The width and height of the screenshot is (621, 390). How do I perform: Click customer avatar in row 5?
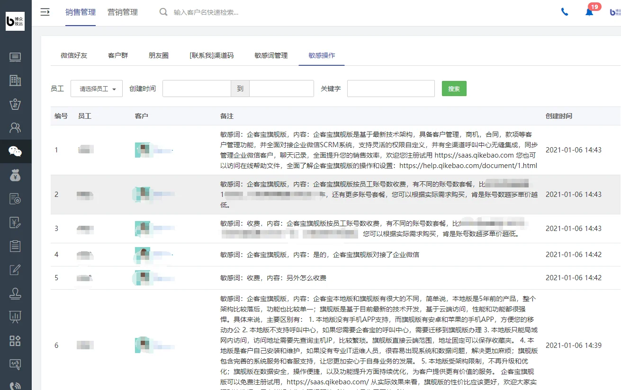(143, 278)
